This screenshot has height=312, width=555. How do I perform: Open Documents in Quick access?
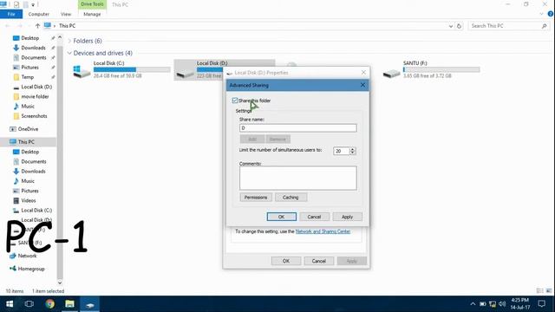pyautogui.click(x=34, y=57)
